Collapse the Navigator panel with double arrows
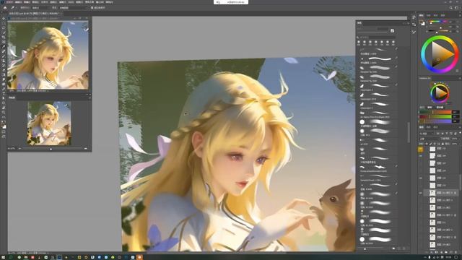The image size is (462, 260). (x=87, y=95)
